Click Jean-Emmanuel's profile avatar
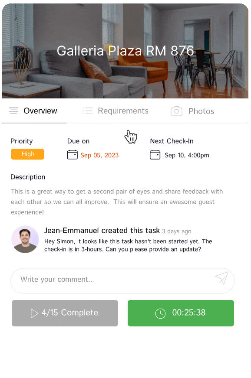 click(x=25, y=239)
